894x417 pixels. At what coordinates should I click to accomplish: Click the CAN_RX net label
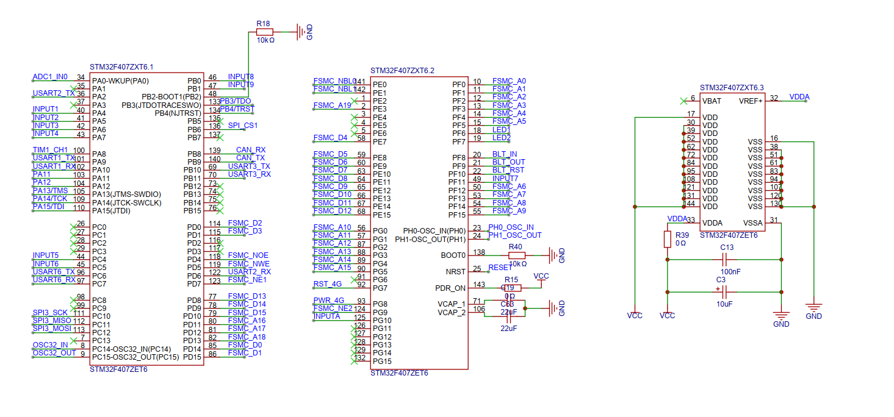click(251, 150)
